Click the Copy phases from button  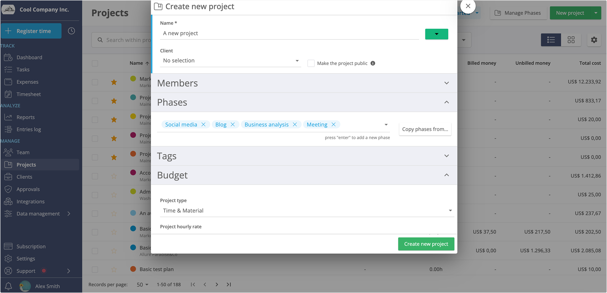(425, 129)
